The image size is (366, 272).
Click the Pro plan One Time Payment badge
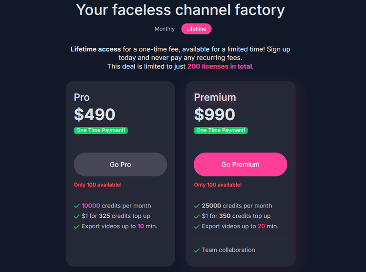[101, 130]
